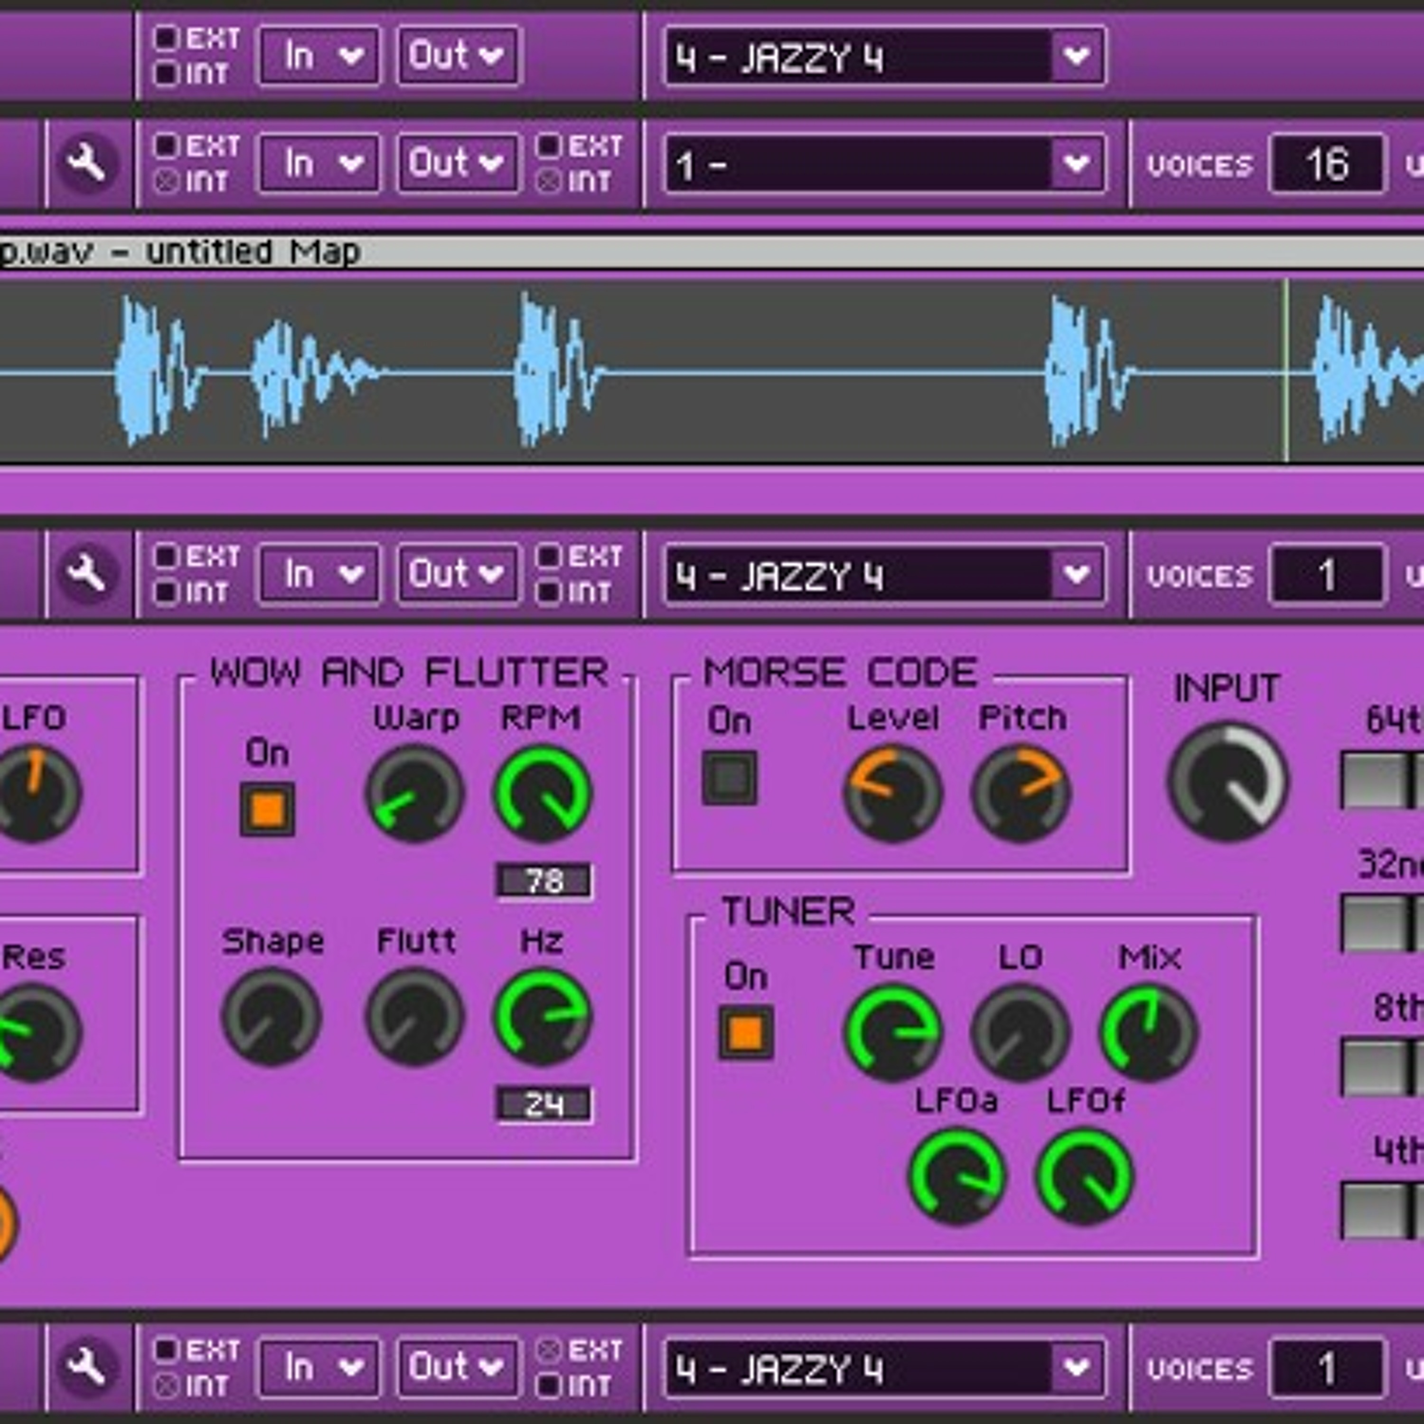Click the large INPUT knob

[x=1227, y=783]
